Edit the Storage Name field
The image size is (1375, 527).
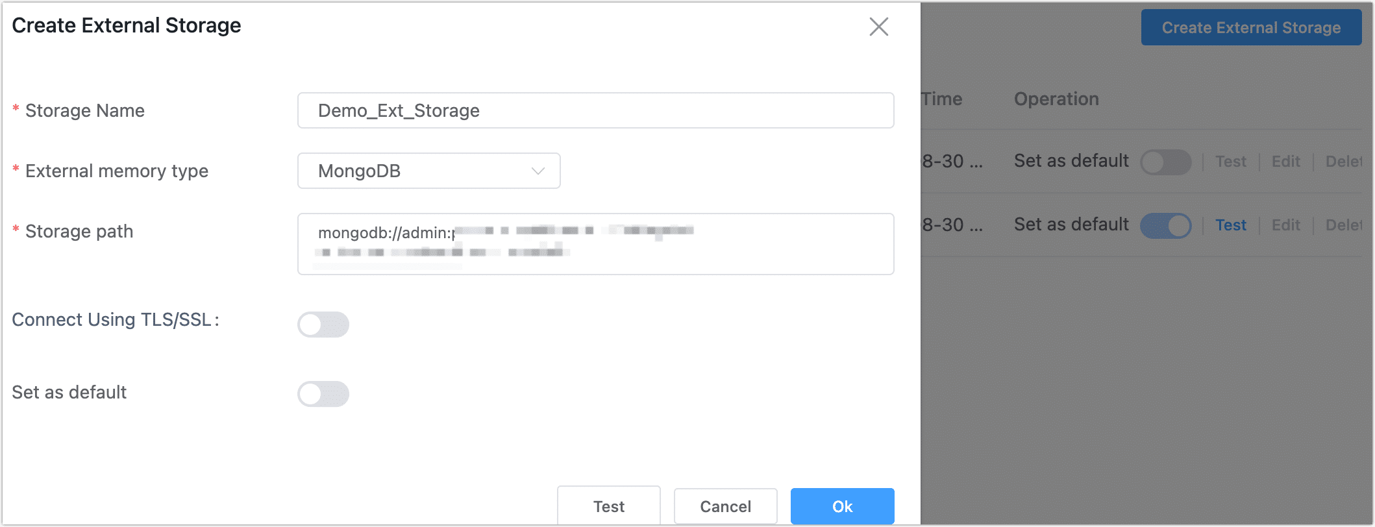[x=595, y=110]
